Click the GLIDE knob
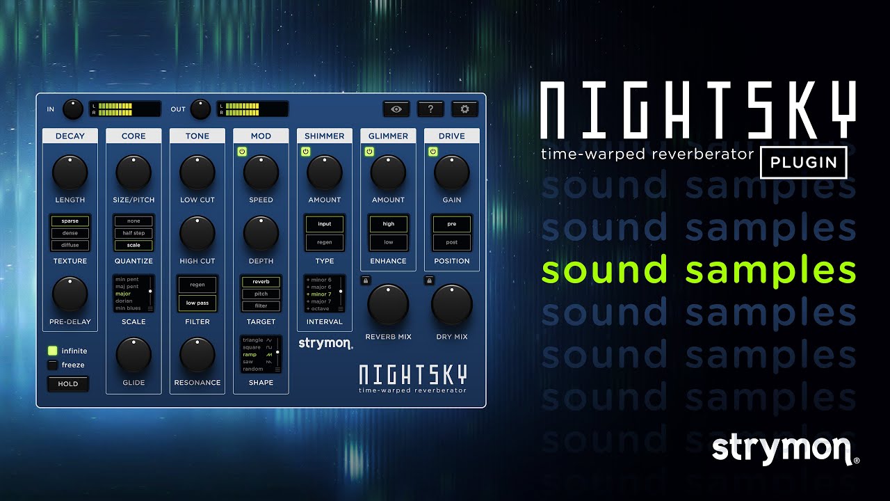Screen dimensions: 890x501 point(133,355)
